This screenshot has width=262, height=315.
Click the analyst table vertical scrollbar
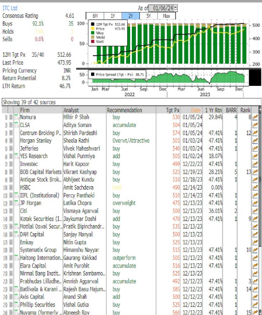click(x=260, y=211)
